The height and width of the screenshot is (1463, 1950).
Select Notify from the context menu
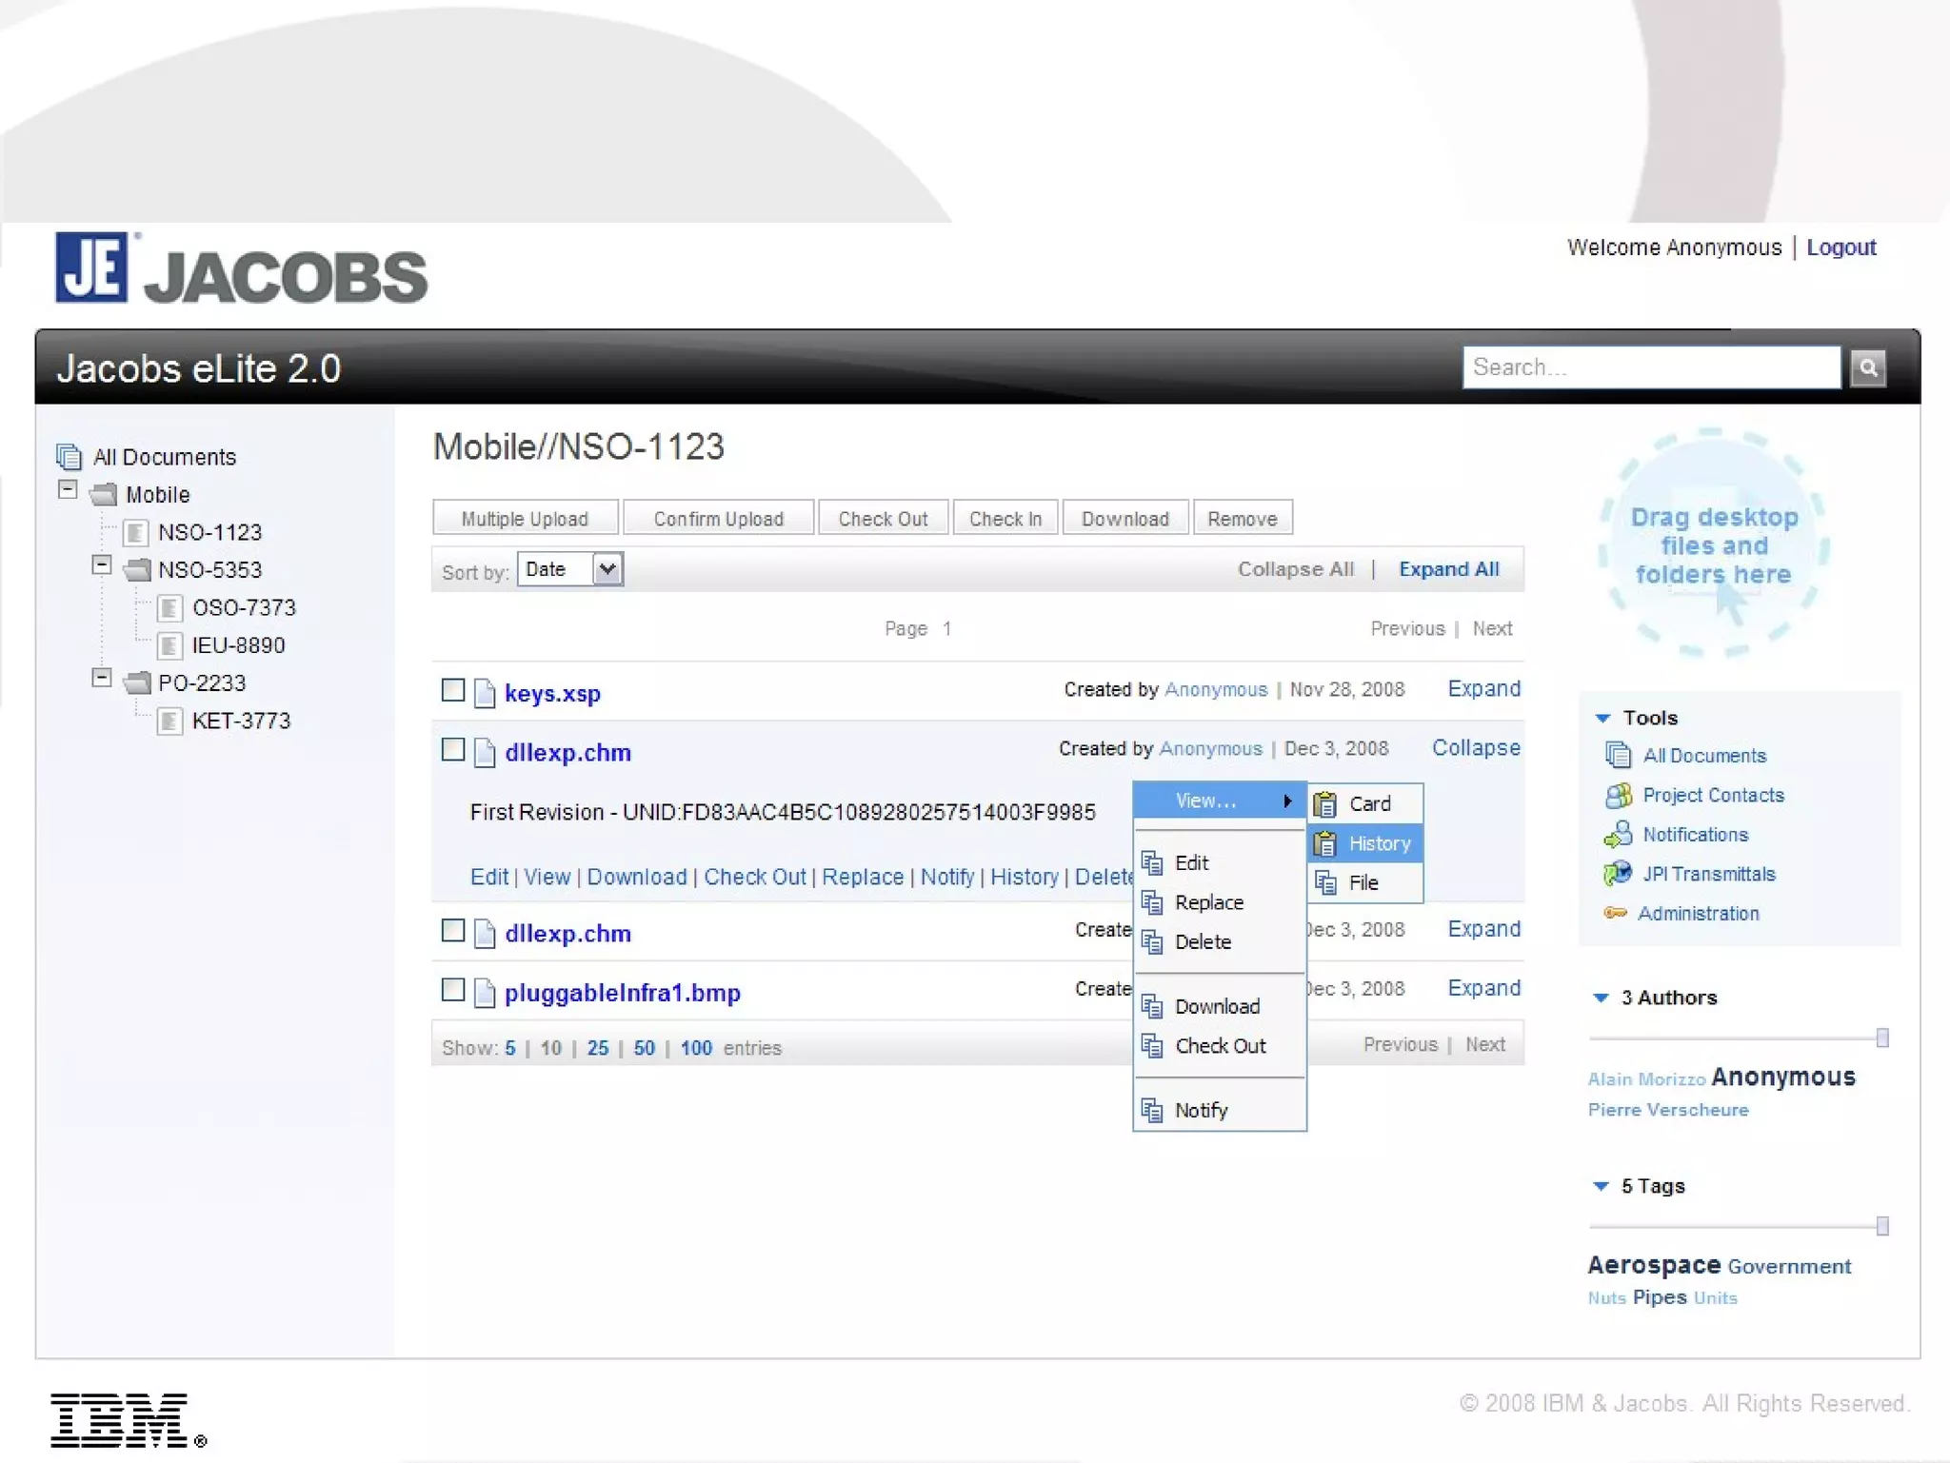click(1219, 1111)
